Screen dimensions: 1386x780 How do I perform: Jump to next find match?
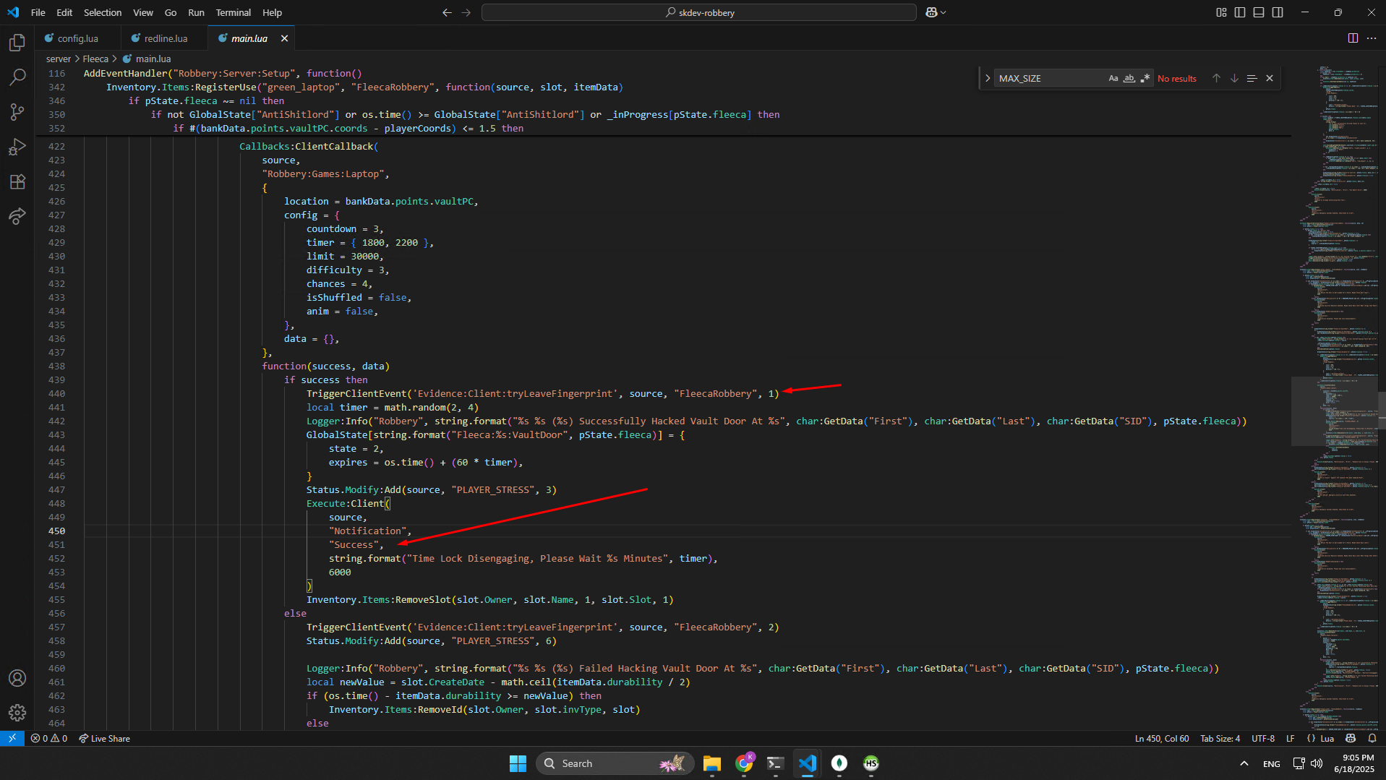pos(1234,78)
